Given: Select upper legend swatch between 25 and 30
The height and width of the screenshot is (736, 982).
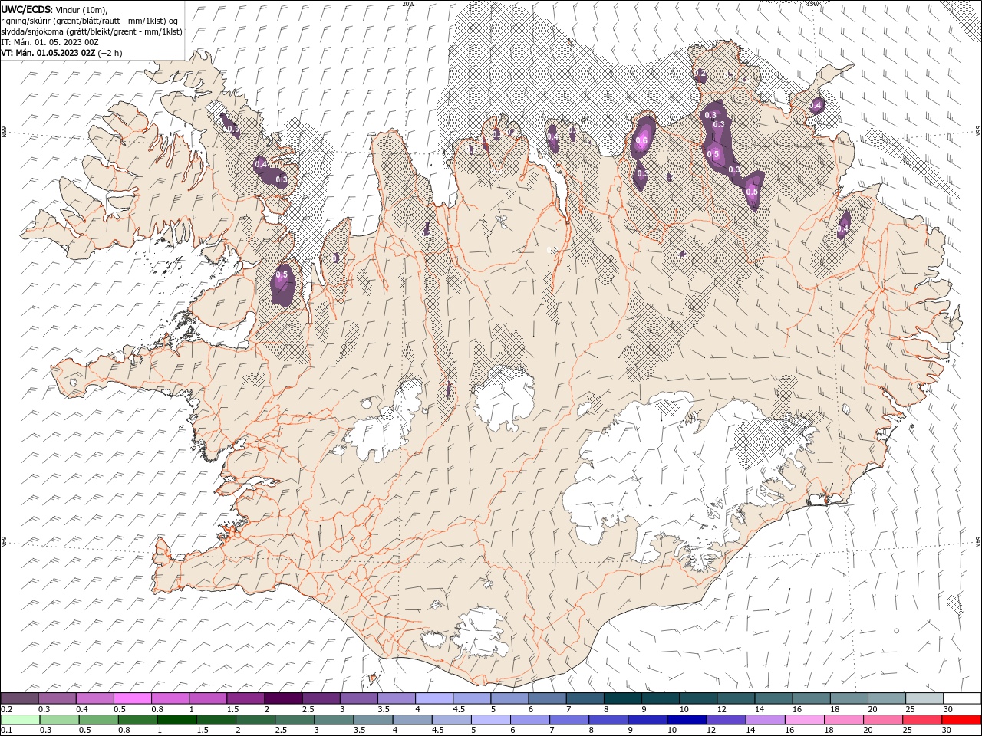Looking at the screenshot, I should [x=924, y=698].
